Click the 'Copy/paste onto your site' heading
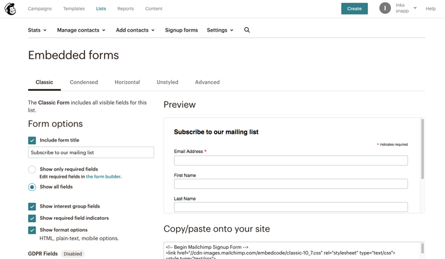This screenshot has width=445, height=259. [217, 229]
